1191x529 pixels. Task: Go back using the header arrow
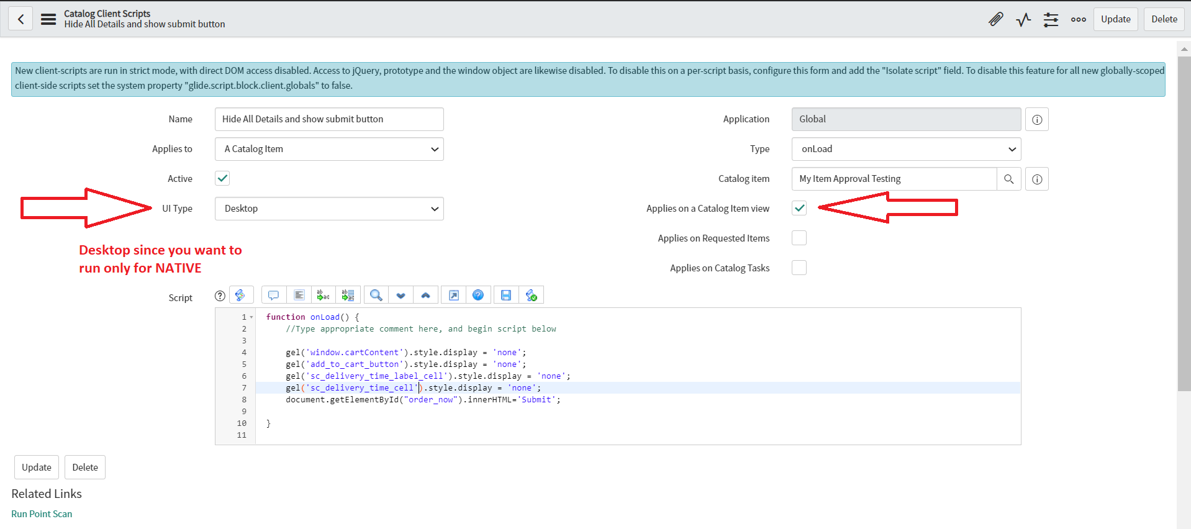tap(20, 19)
